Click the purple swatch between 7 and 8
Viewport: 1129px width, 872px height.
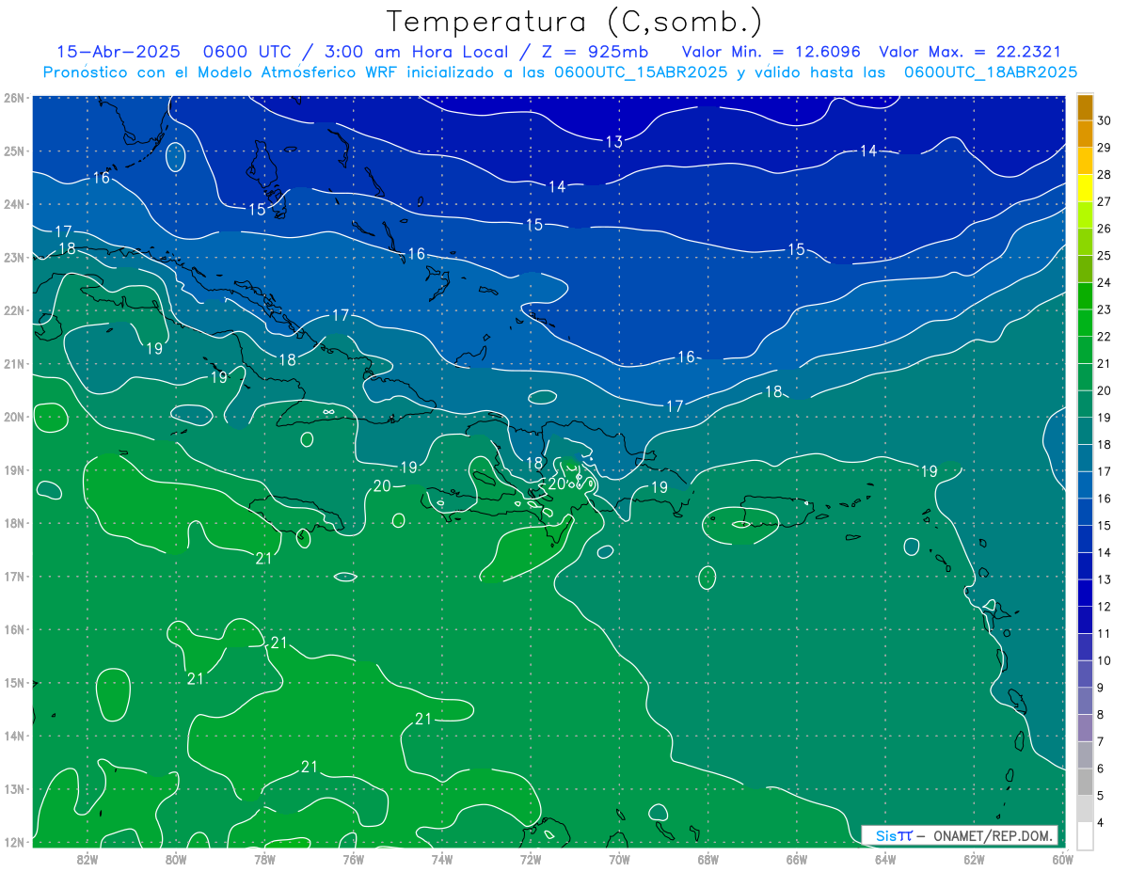tap(1085, 727)
